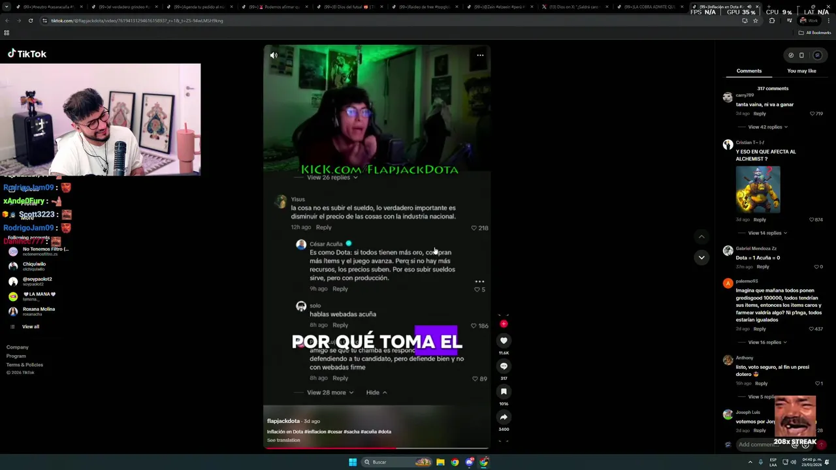Go to the previous video arrow
Screen dimensions: 836x470
701,237
